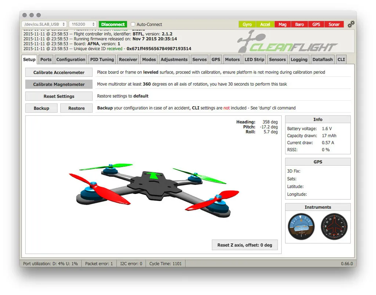Click Reset Z axis offset button
The height and width of the screenshot is (295, 376).
click(x=245, y=245)
